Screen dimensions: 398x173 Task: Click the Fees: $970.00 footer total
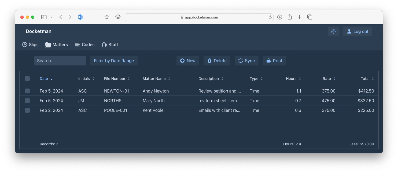362,144
